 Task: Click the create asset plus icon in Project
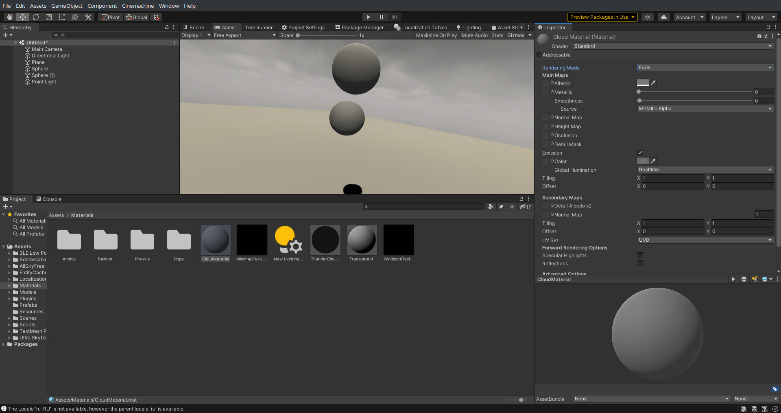pyautogui.click(x=4, y=206)
